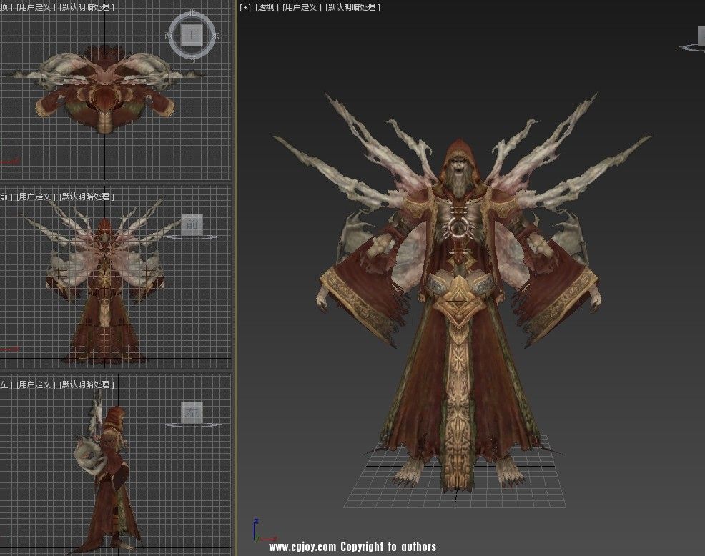Open the 透视 point-of-view viewport menu
The height and width of the screenshot is (556, 705).
[x=267, y=7]
